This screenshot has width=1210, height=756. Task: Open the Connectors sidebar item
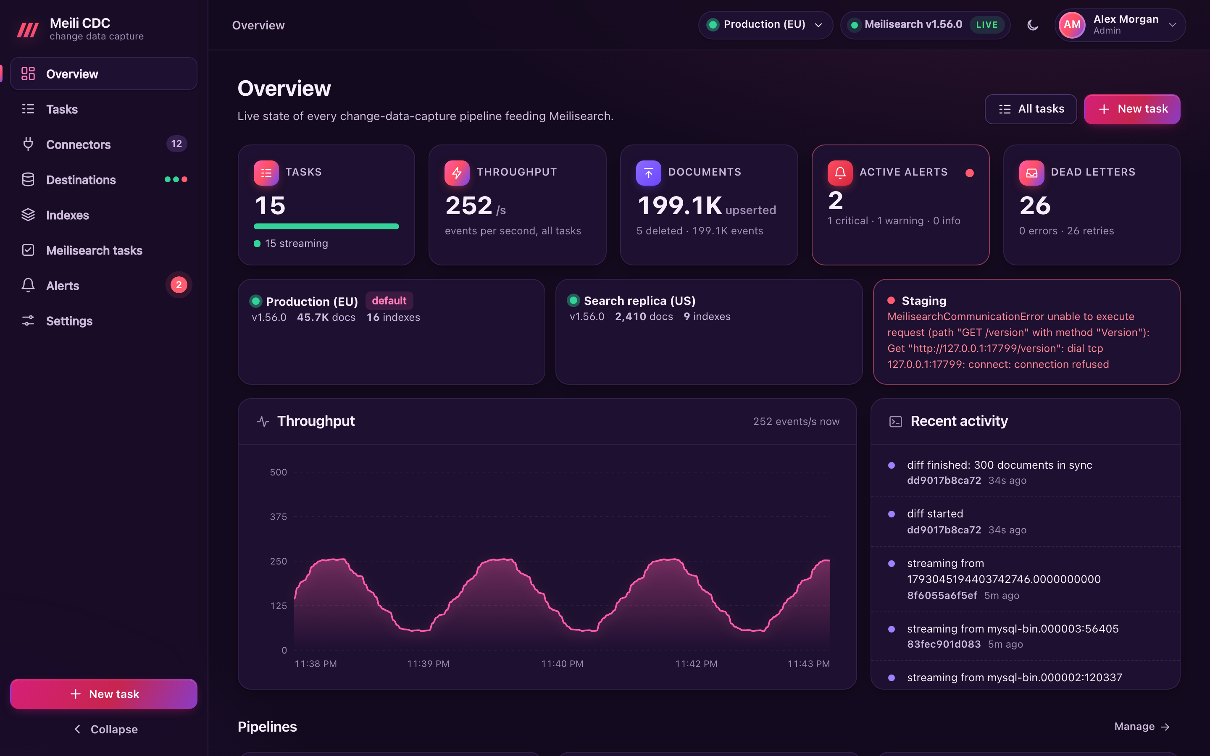pyautogui.click(x=103, y=144)
